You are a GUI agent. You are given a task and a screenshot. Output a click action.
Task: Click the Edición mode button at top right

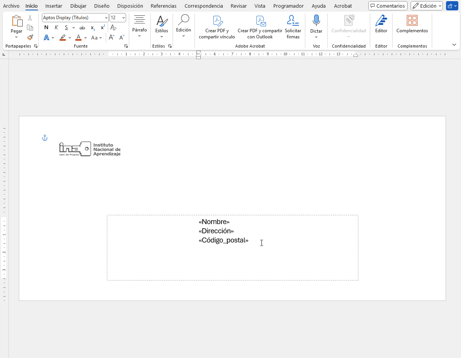point(426,6)
